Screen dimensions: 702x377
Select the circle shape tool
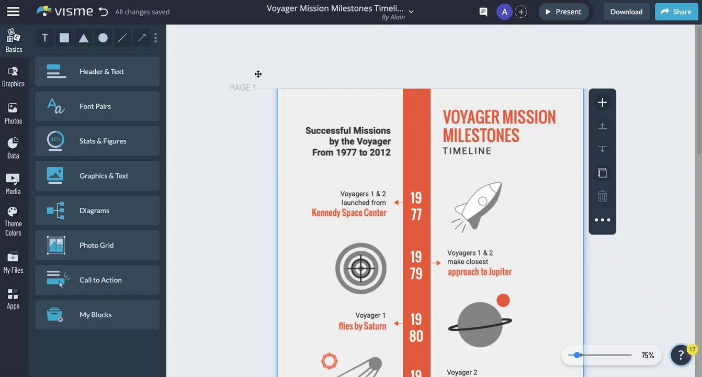pos(103,38)
